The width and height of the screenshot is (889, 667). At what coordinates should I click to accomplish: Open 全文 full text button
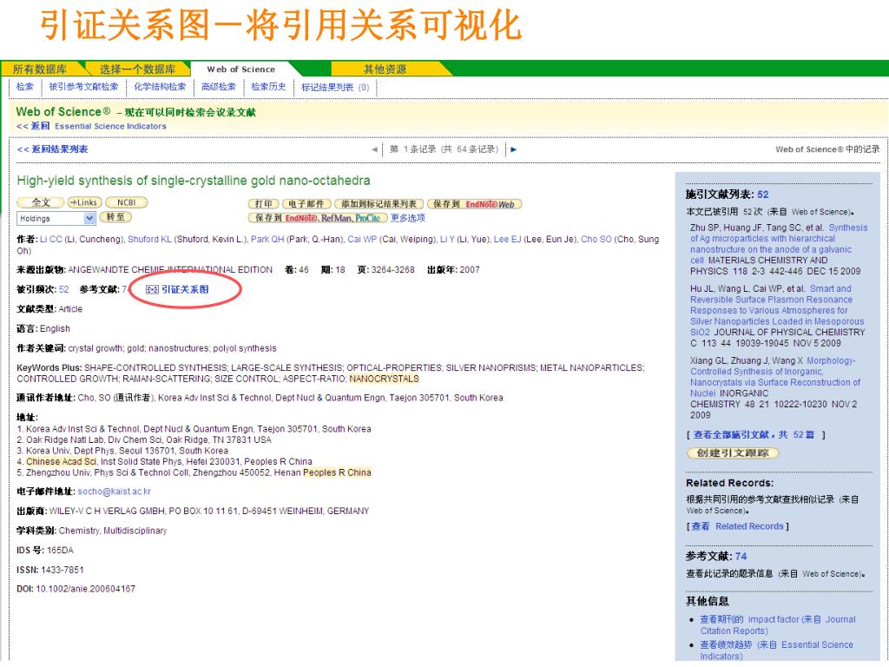pyautogui.click(x=41, y=202)
